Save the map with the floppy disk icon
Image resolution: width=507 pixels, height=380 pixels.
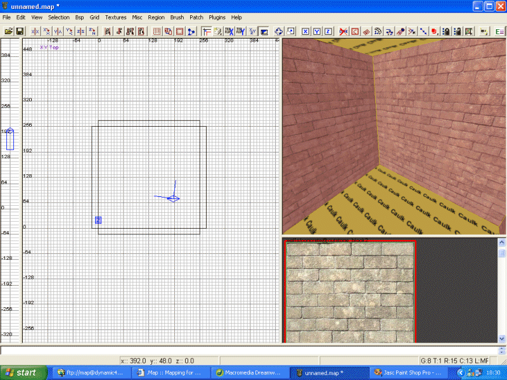coord(20,31)
